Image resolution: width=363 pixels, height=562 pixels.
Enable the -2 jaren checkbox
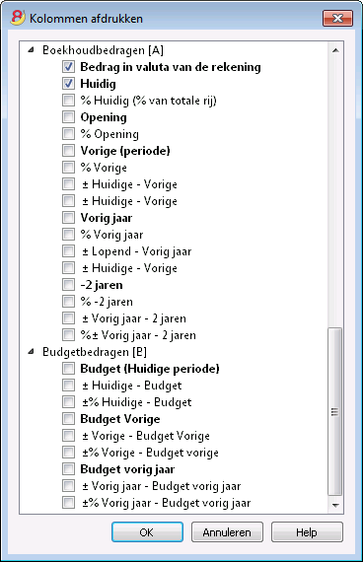pos(68,285)
